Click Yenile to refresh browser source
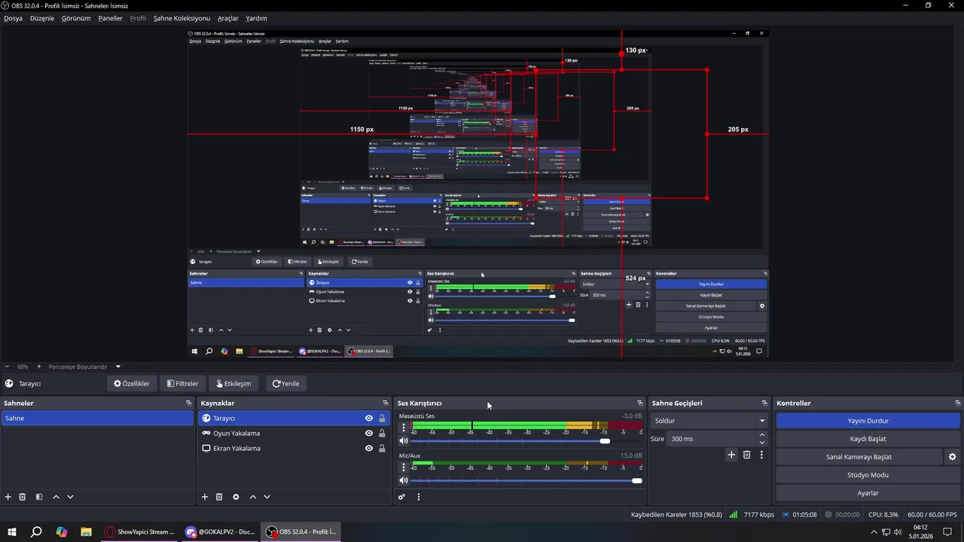 pyautogui.click(x=285, y=383)
